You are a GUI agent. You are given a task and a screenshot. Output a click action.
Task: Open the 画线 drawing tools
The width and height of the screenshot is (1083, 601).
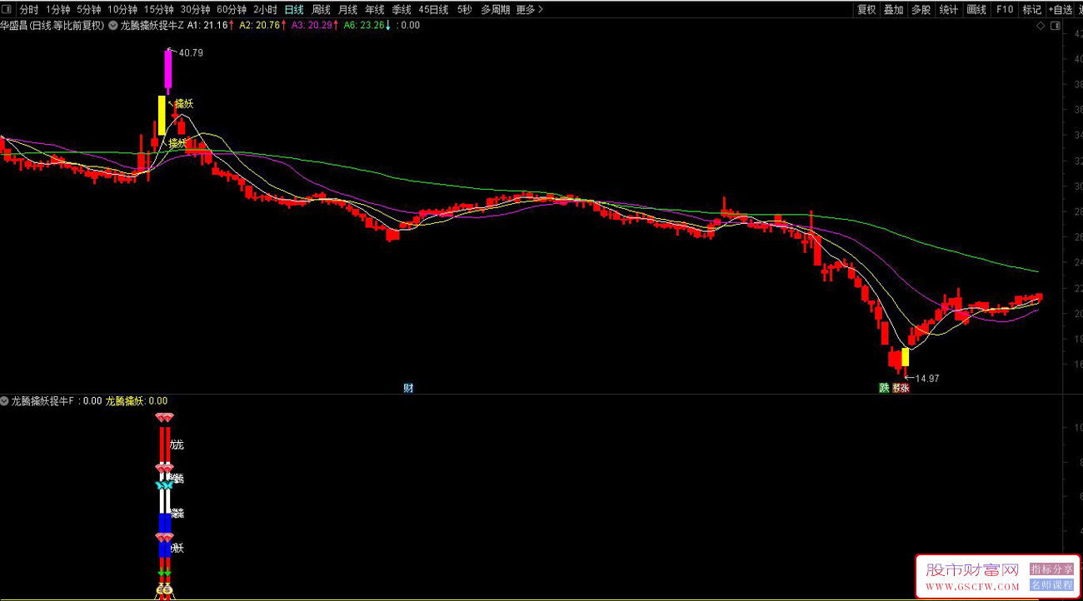click(976, 10)
